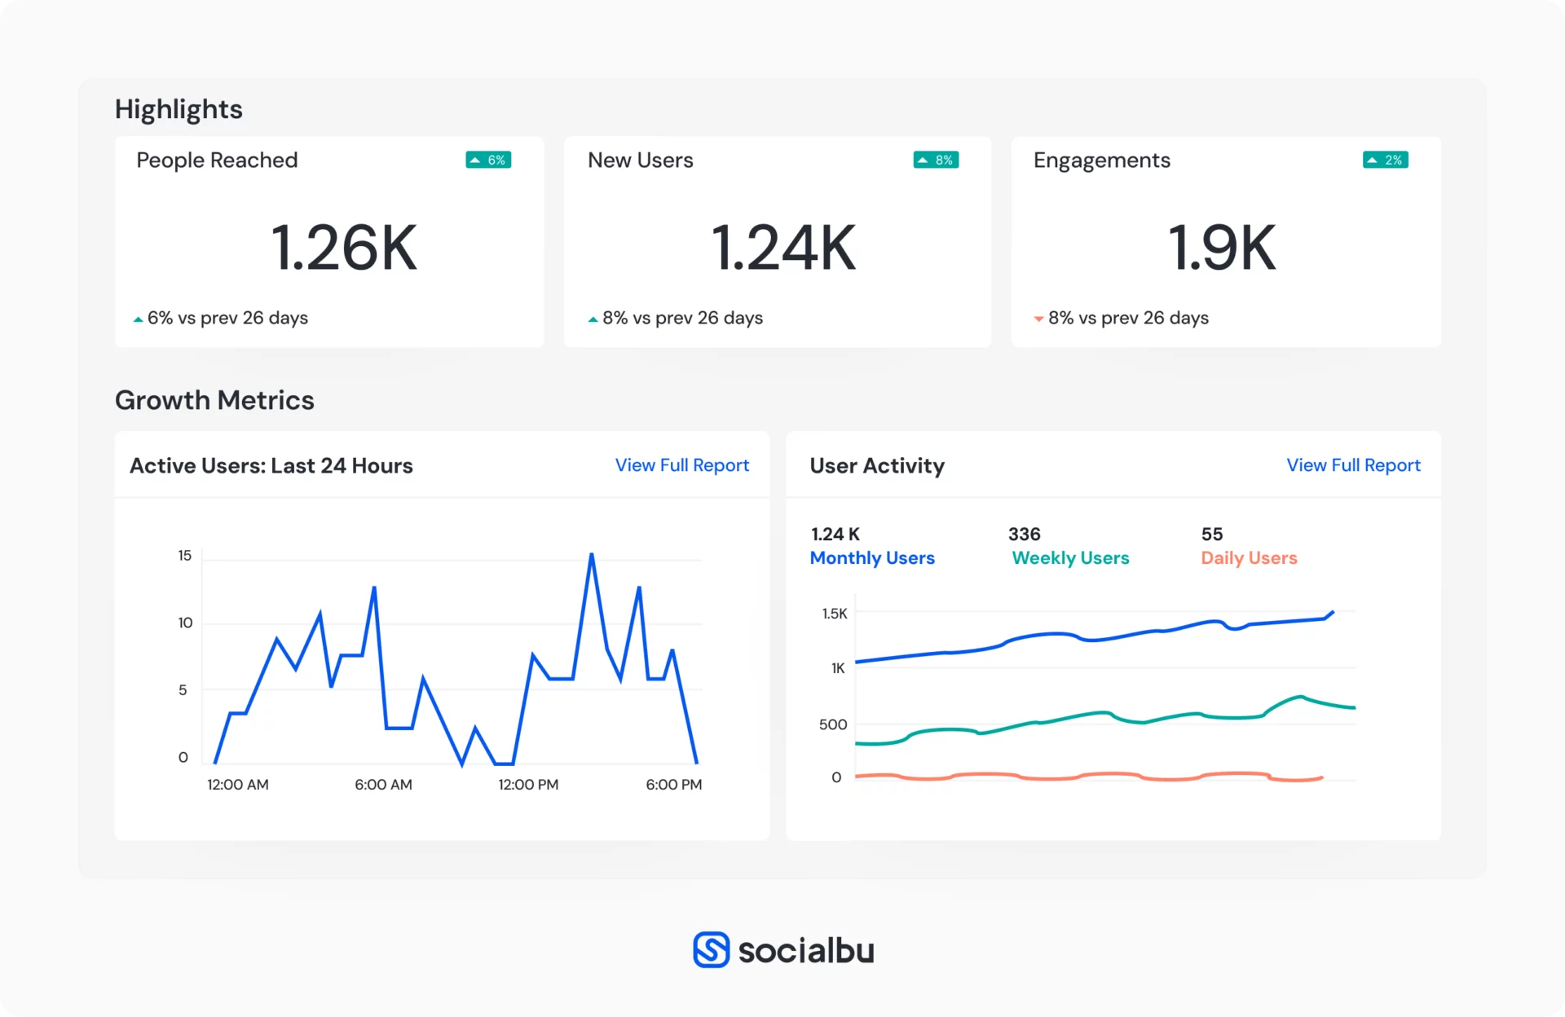Click the New Users card title
This screenshot has height=1017, width=1565.
coord(641,161)
